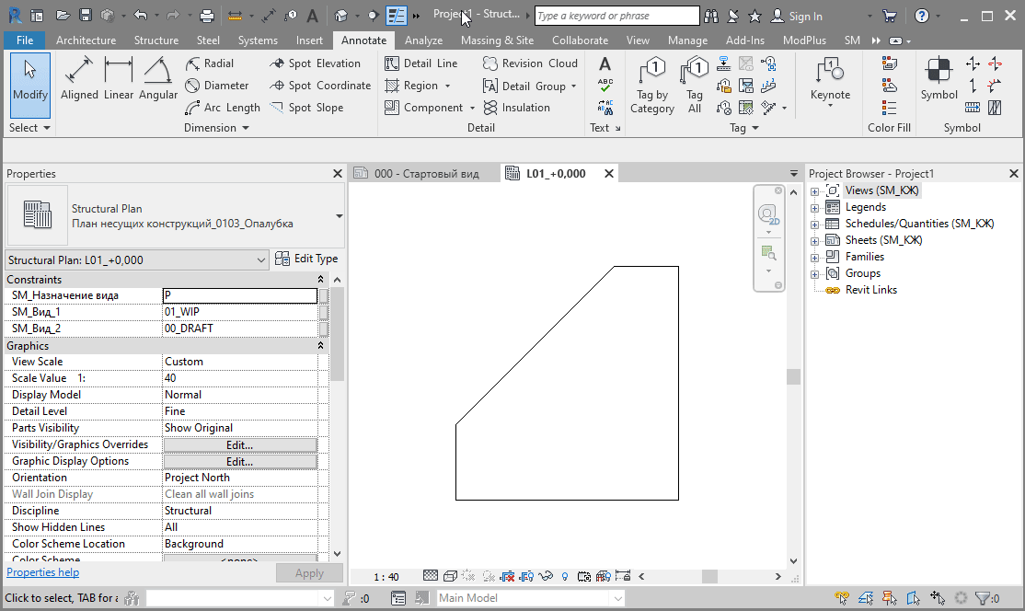Collapse the Constraints properties group
The height and width of the screenshot is (611, 1025).
(320, 280)
